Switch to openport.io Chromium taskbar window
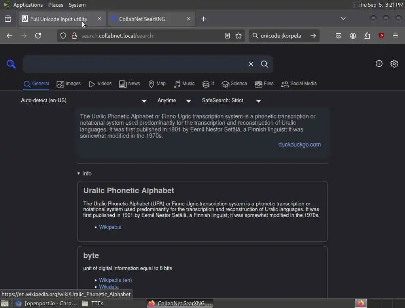This screenshot has width=405, height=308. coord(46,303)
